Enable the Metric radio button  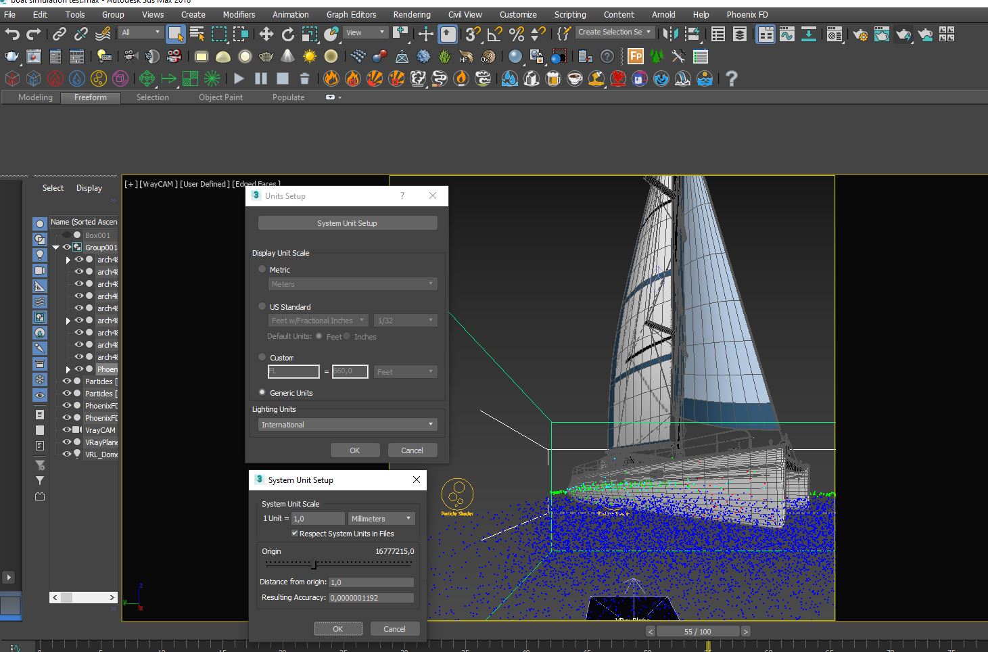(x=262, y=269)
